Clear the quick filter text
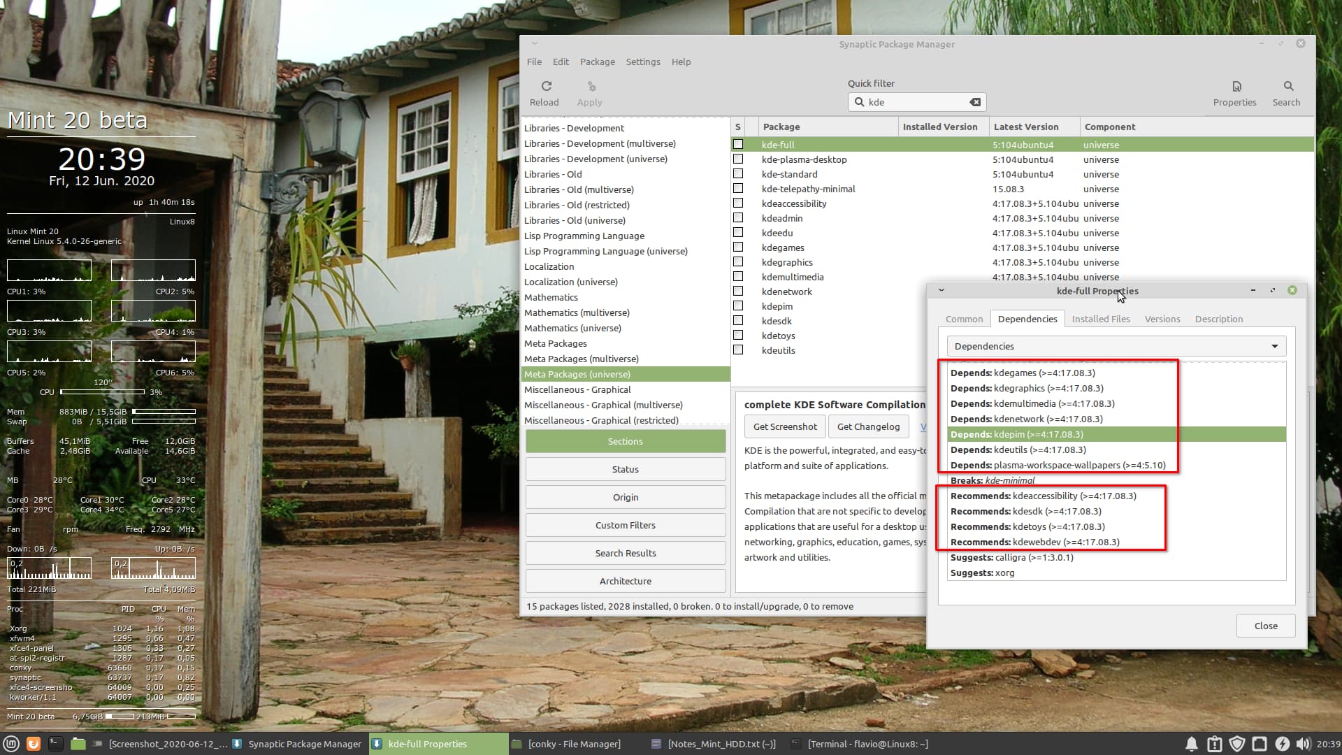This screenshot has width=1342, height=755. [975, 102]
